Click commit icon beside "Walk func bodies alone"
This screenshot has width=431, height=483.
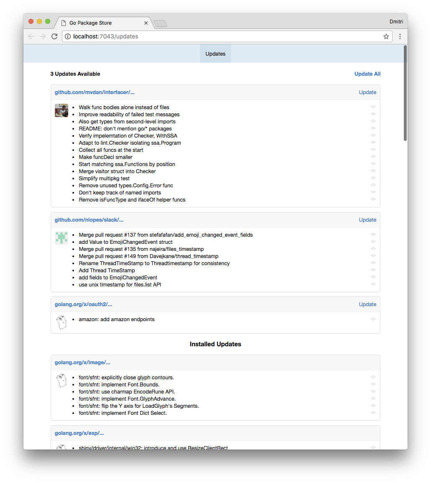coord(373,107)
